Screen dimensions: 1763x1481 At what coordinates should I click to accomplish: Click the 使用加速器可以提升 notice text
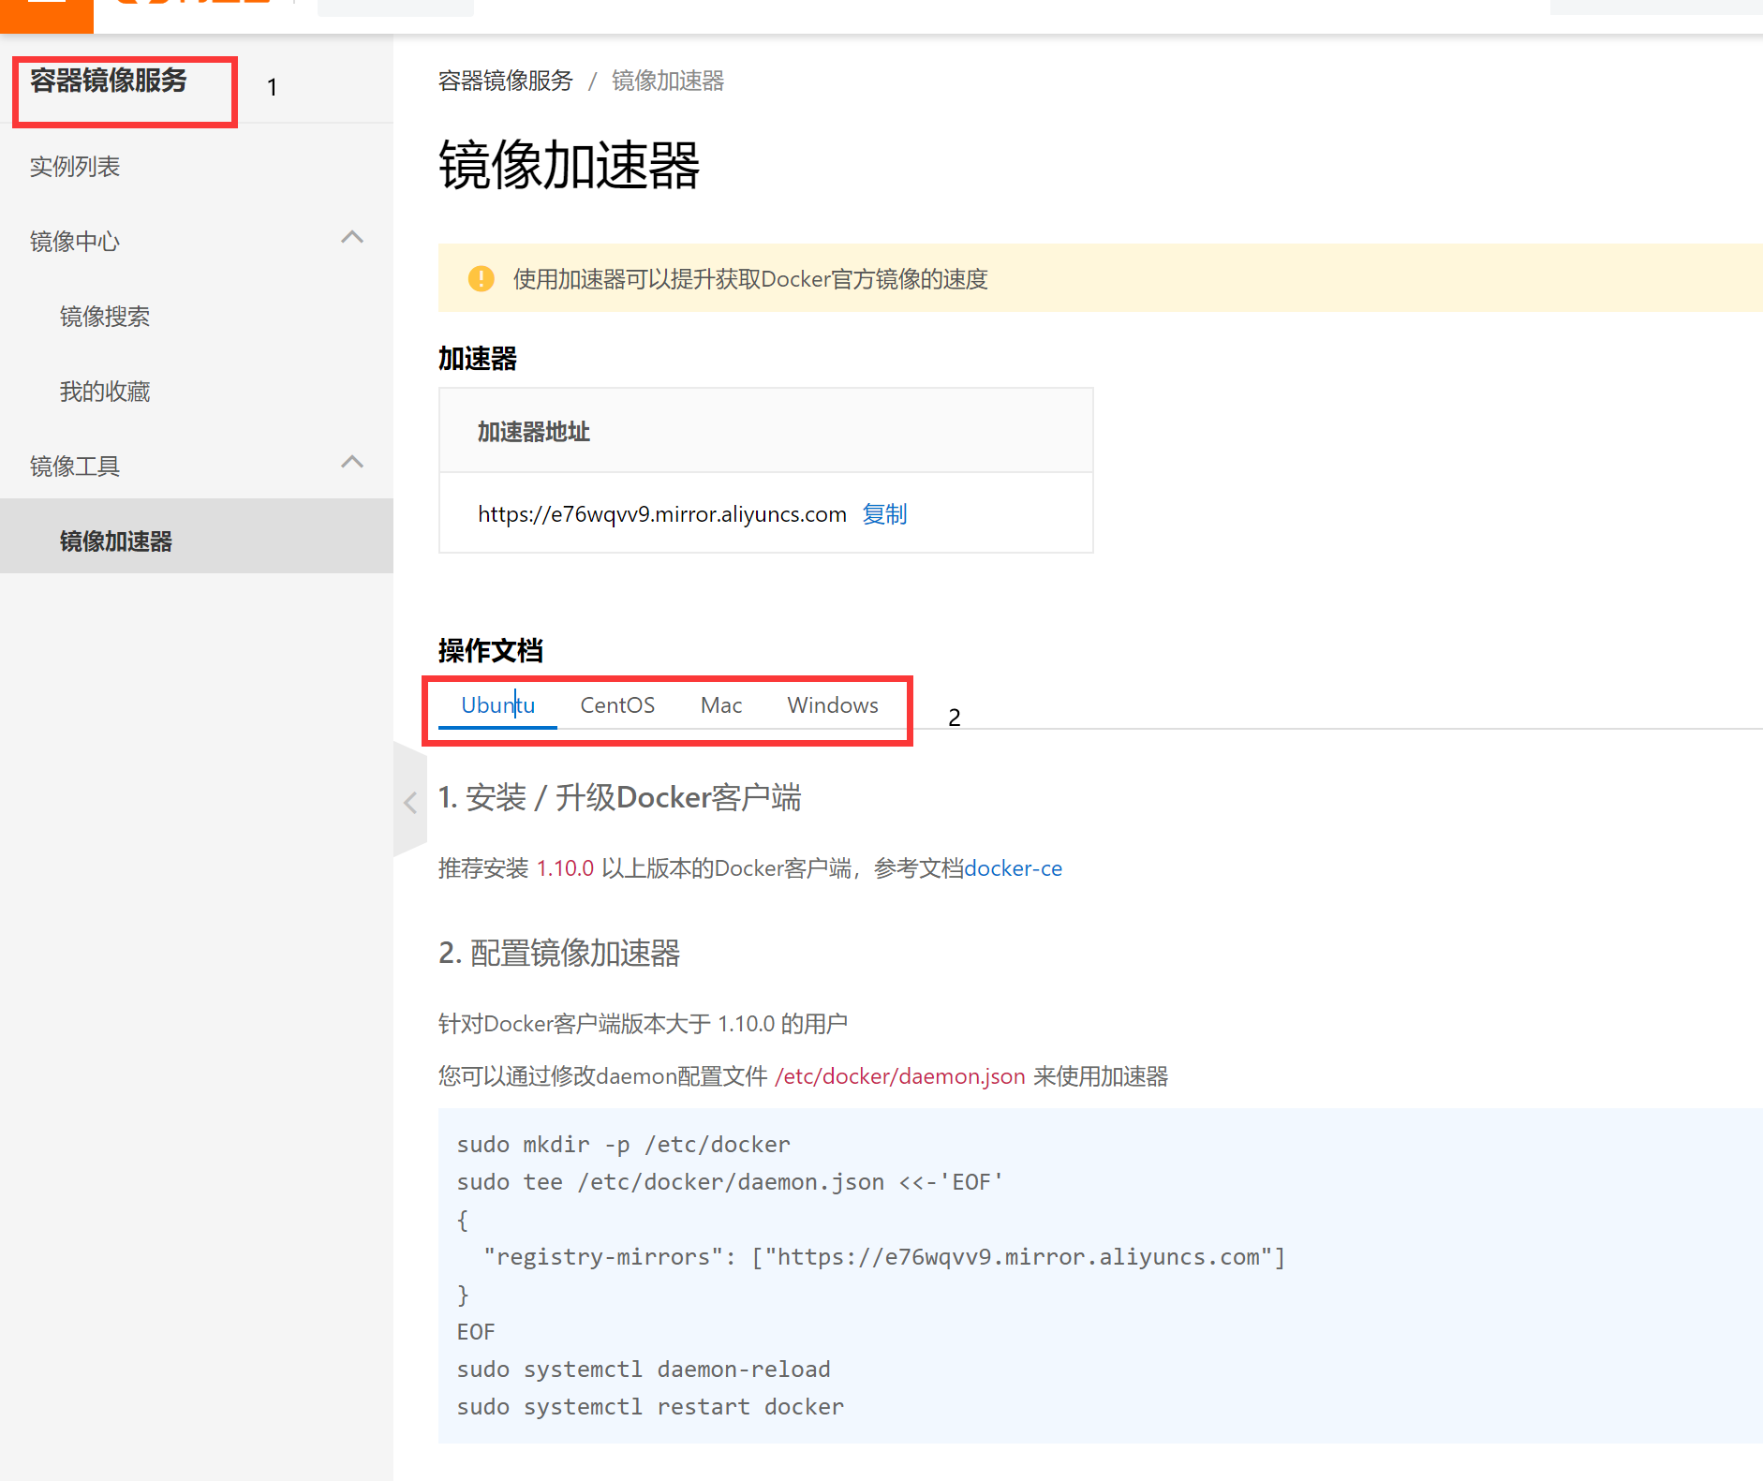pos(751,279)
